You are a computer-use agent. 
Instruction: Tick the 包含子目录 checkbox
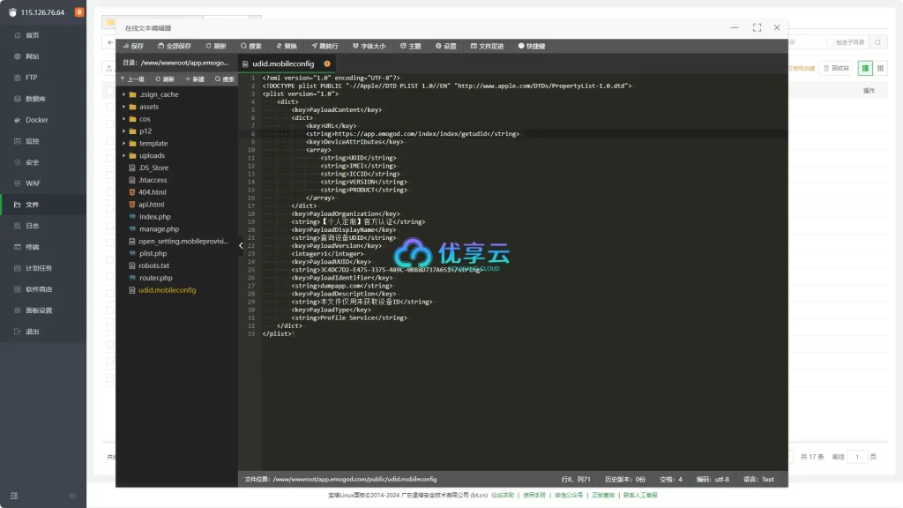click(830, 42)
